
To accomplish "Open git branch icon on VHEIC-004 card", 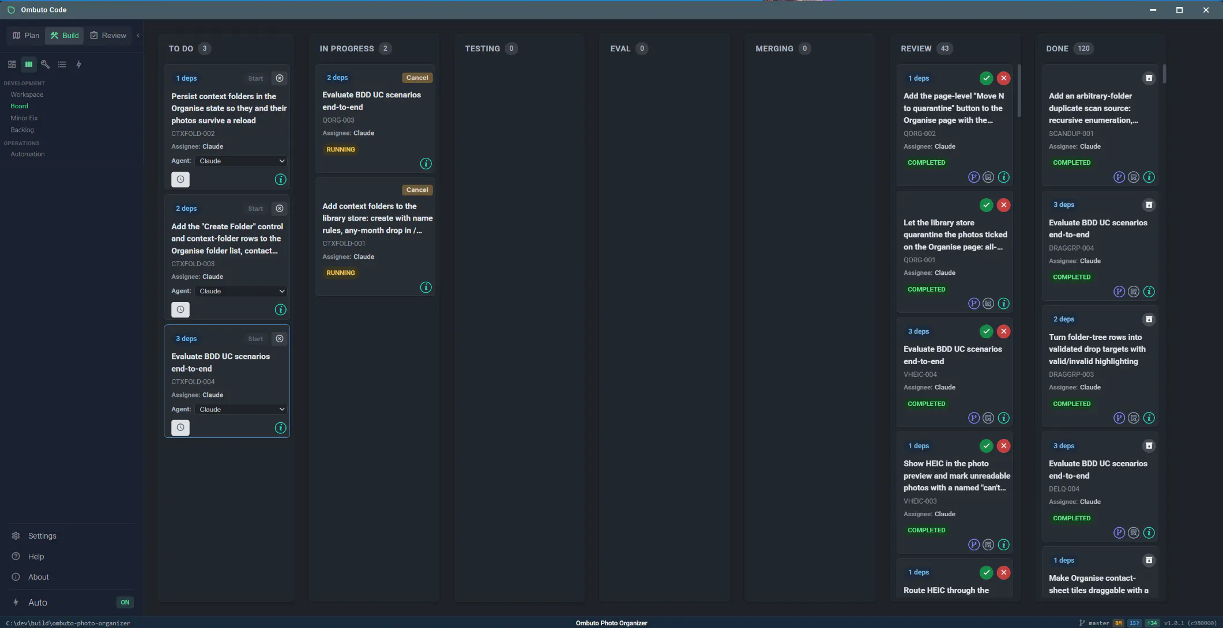I will [x=973, y=418].
